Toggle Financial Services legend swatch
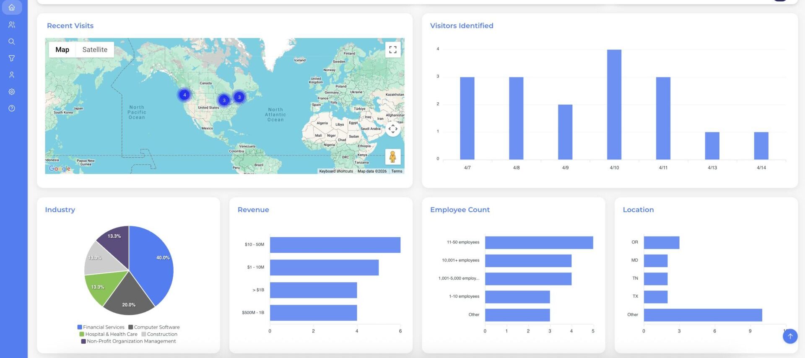Image resolution: width=805 pixels, height=358 pixels. (x=80, y=327)
